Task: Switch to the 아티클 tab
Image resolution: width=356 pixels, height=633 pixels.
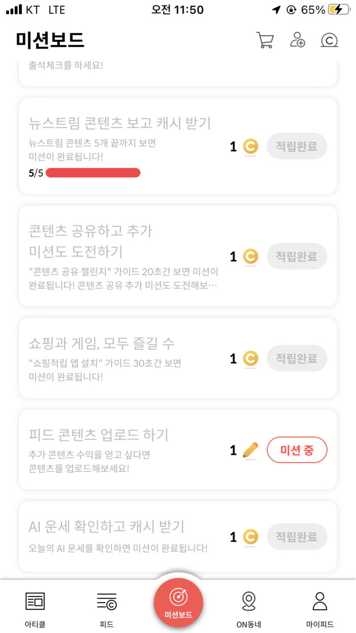Action: point(35,608)
